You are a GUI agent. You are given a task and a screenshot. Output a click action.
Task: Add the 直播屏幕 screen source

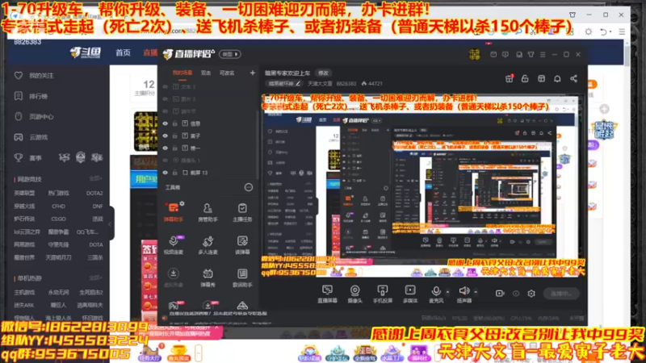click(327, 294)
